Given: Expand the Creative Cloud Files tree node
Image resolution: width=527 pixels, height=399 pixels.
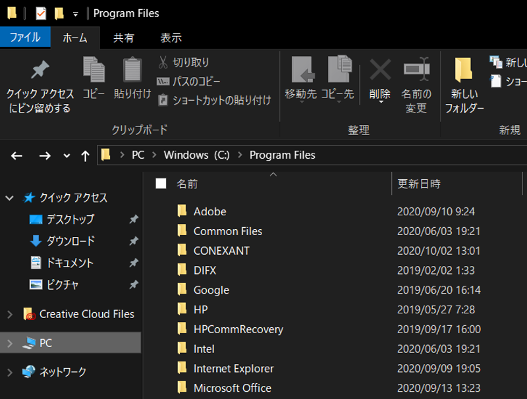Looking at the screenshot, I should [x=10, y=315].
